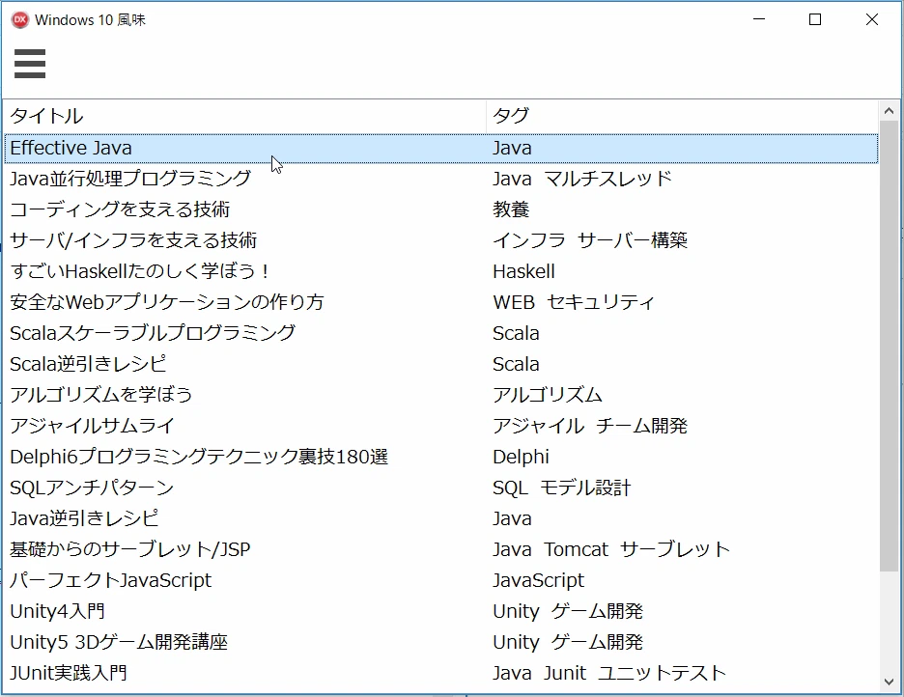904x697 pixels.
Task: Click the タグ column header
Action: (x=682, y=116)
